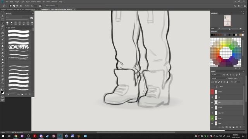
Task: Pick the white recent swatch
Action: 243,35
